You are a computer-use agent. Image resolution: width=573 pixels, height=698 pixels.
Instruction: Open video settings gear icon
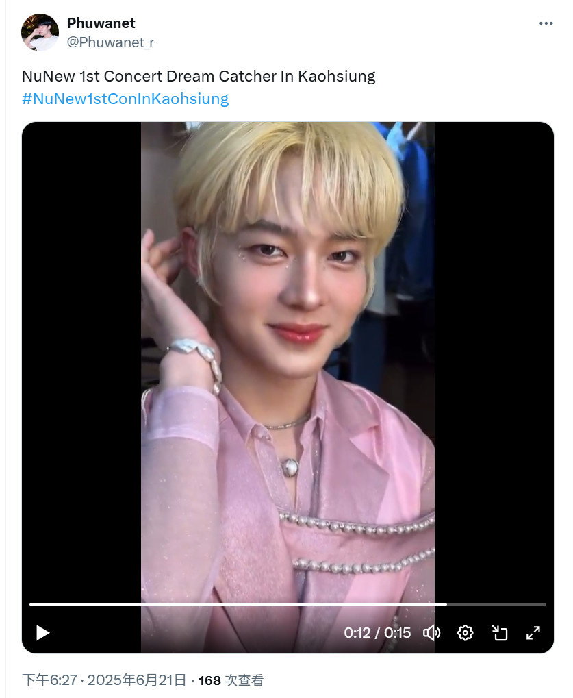tap(465, 632)
